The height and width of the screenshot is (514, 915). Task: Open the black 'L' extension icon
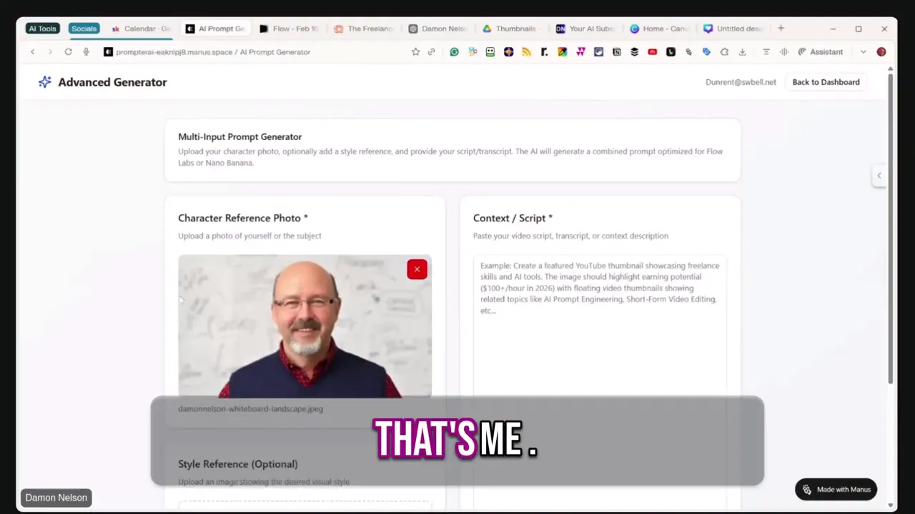coord(671,52)
